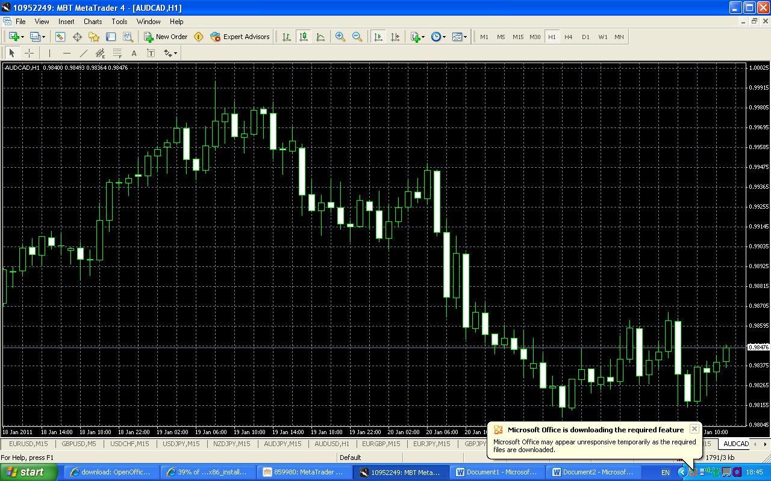Switch chart to line chart mode

click(320, 37)
